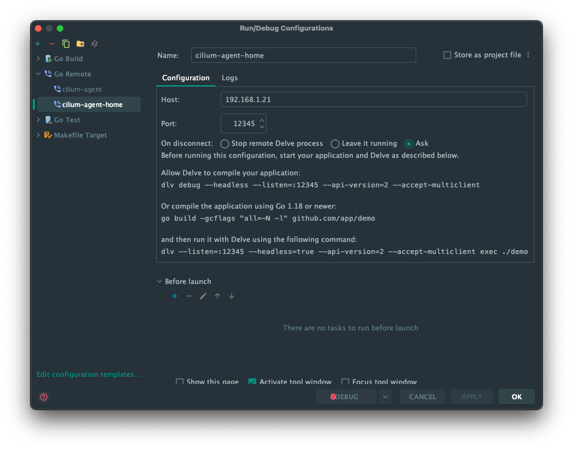This screenshot has width=573, height=450.
Task: Select the Leave it running radio button
Action: click(335, 144)
